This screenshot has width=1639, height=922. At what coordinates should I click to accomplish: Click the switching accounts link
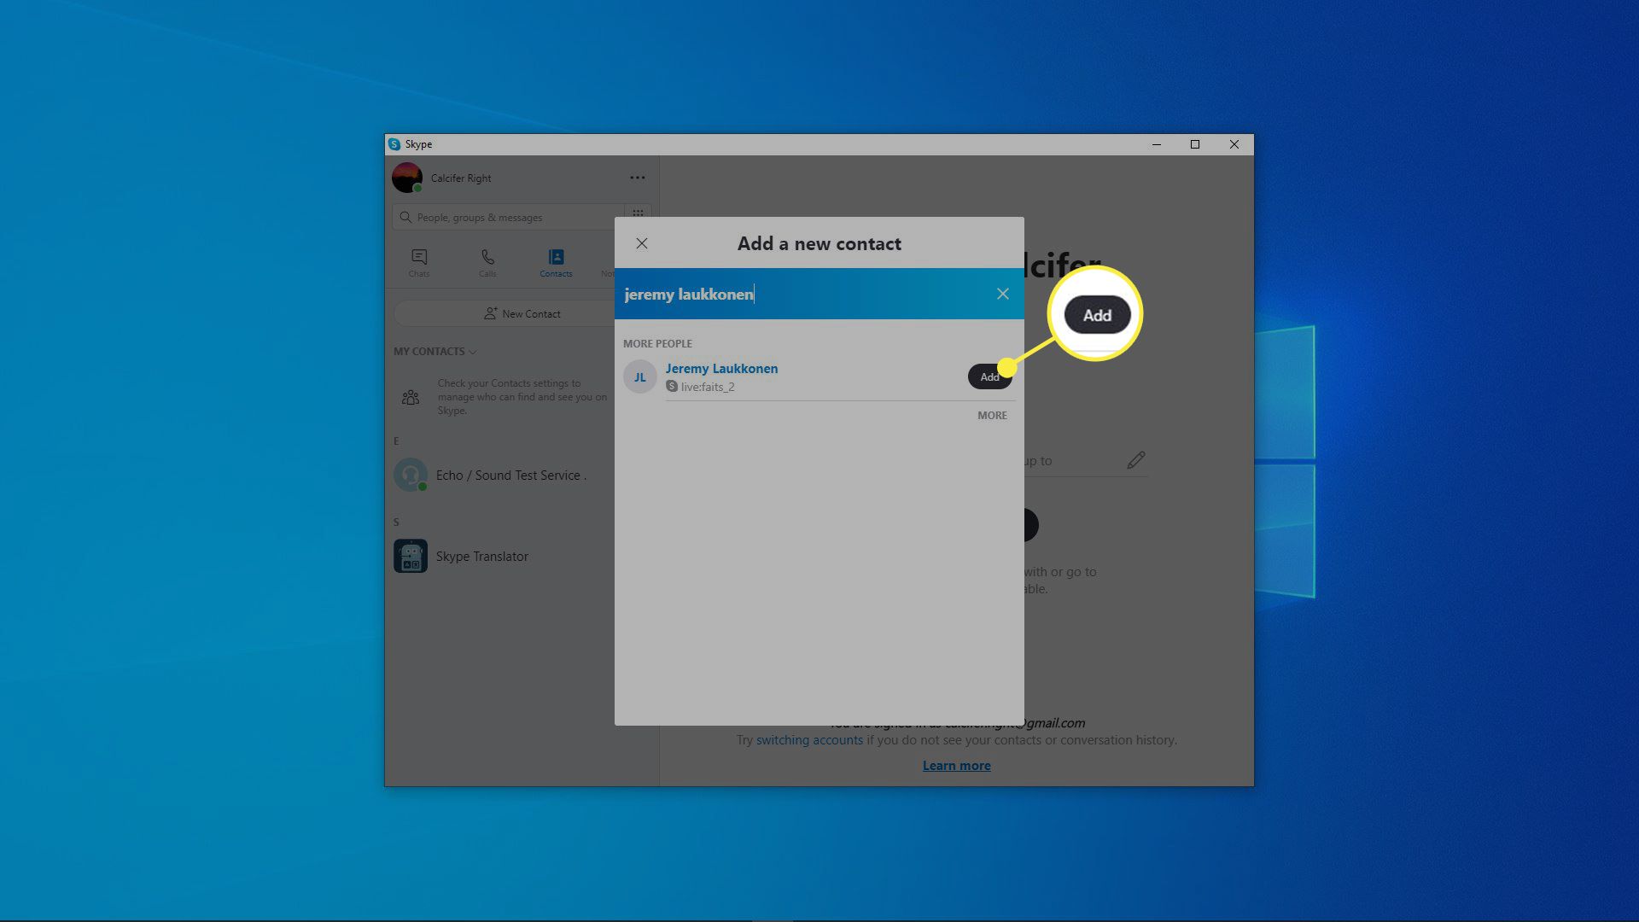click(x=809, y=740)
